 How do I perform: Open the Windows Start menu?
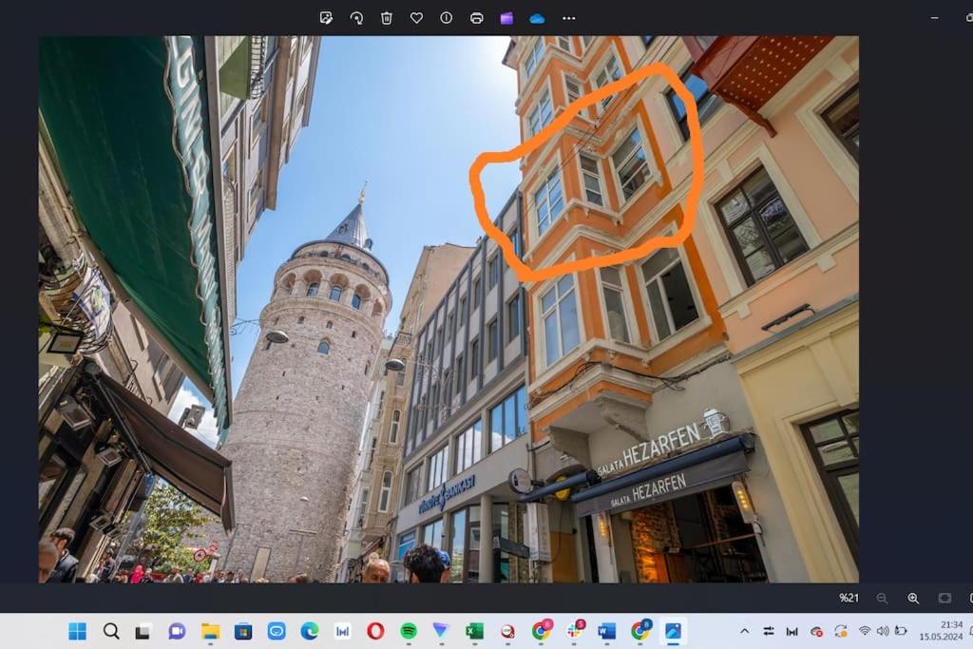click(x=78, y=632)
